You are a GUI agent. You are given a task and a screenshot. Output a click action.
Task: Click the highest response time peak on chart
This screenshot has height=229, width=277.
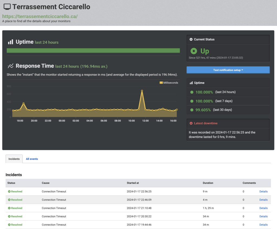[142, 91]
